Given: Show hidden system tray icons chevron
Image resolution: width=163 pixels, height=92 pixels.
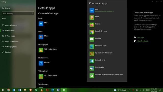Looking at the screenshot, I should (x=129, y=90).
